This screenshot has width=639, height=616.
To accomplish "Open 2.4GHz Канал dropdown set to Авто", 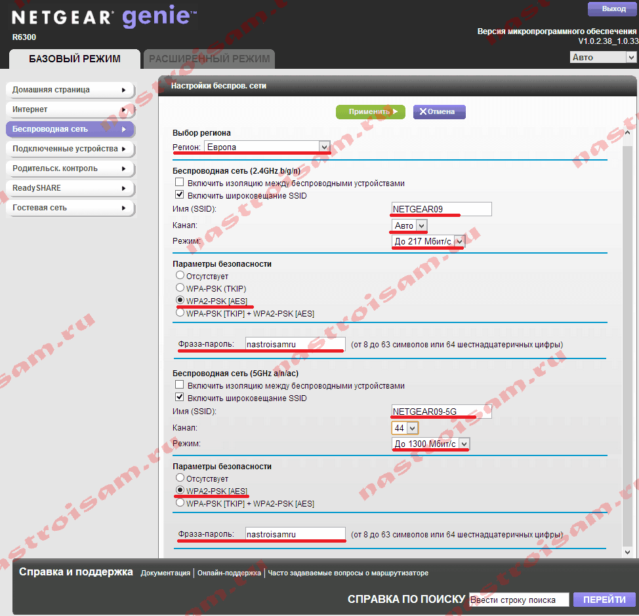I will coord(409,225).
